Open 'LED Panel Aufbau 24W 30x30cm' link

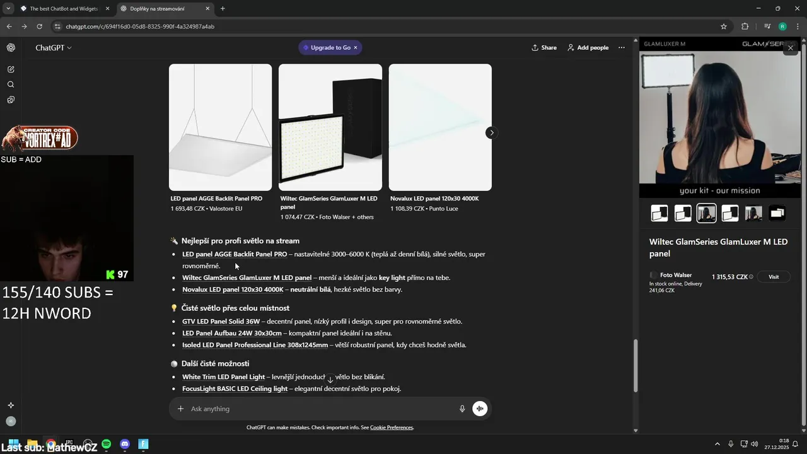(x=232, y=333)
